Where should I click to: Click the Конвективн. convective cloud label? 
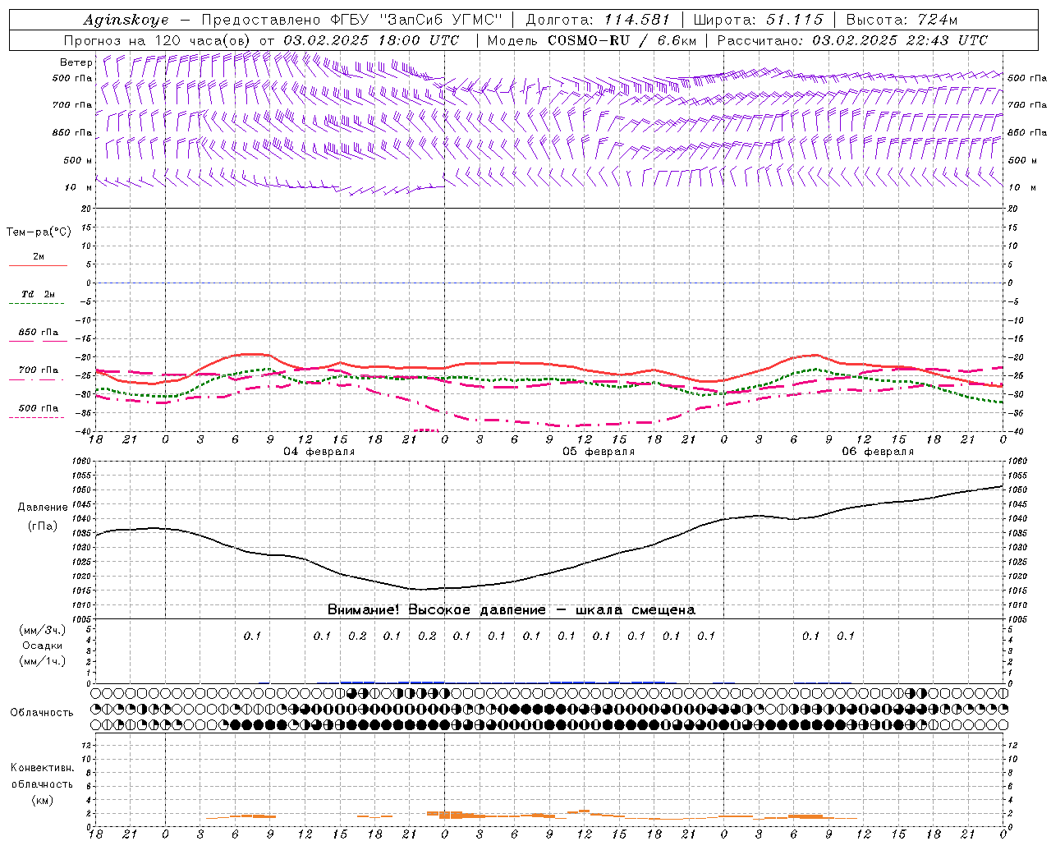click(x=42, y=768)
